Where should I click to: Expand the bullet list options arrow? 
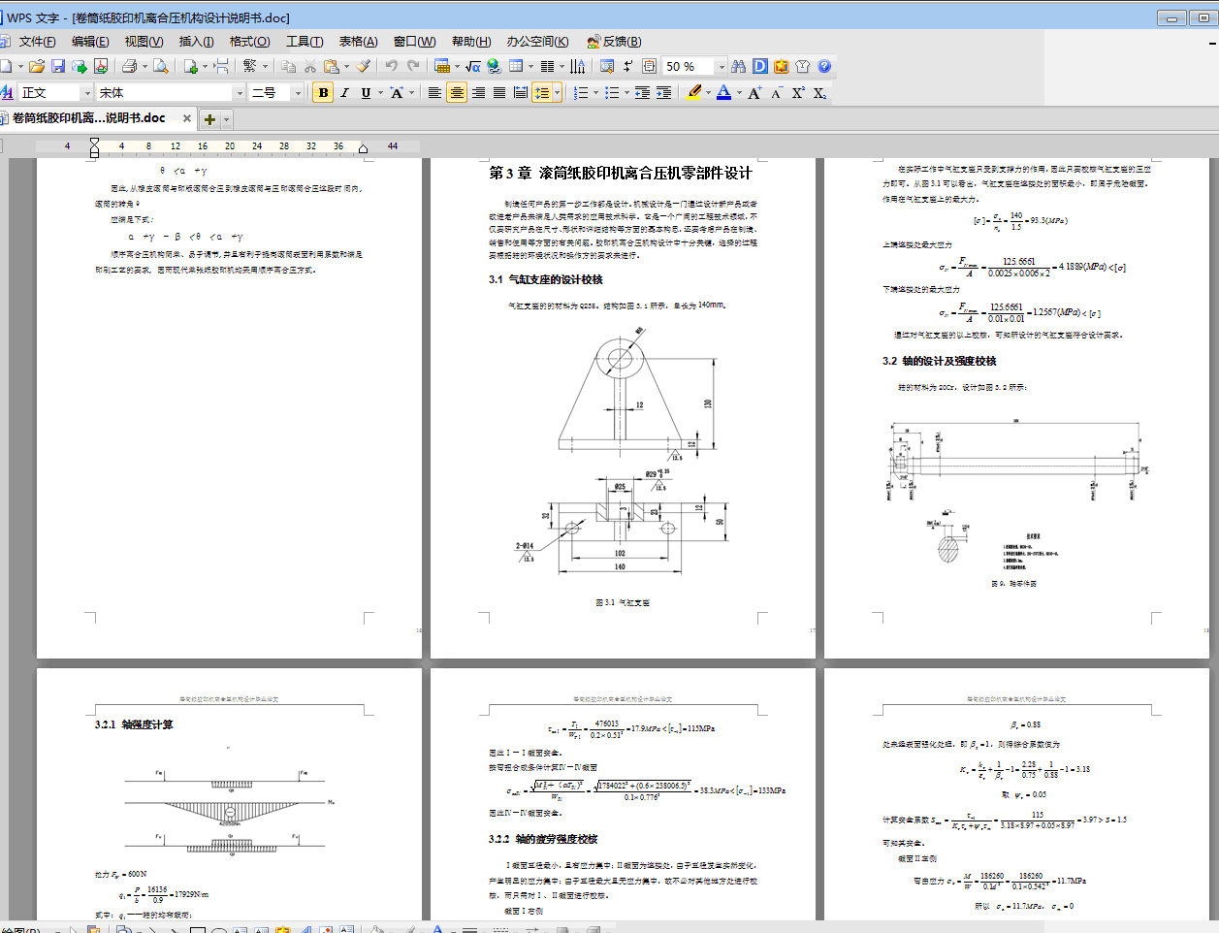point(626,93)
